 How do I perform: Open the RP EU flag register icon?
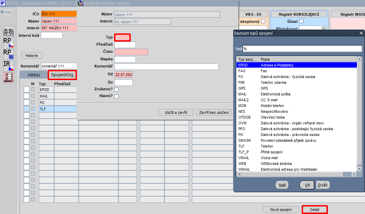[9, 54]
